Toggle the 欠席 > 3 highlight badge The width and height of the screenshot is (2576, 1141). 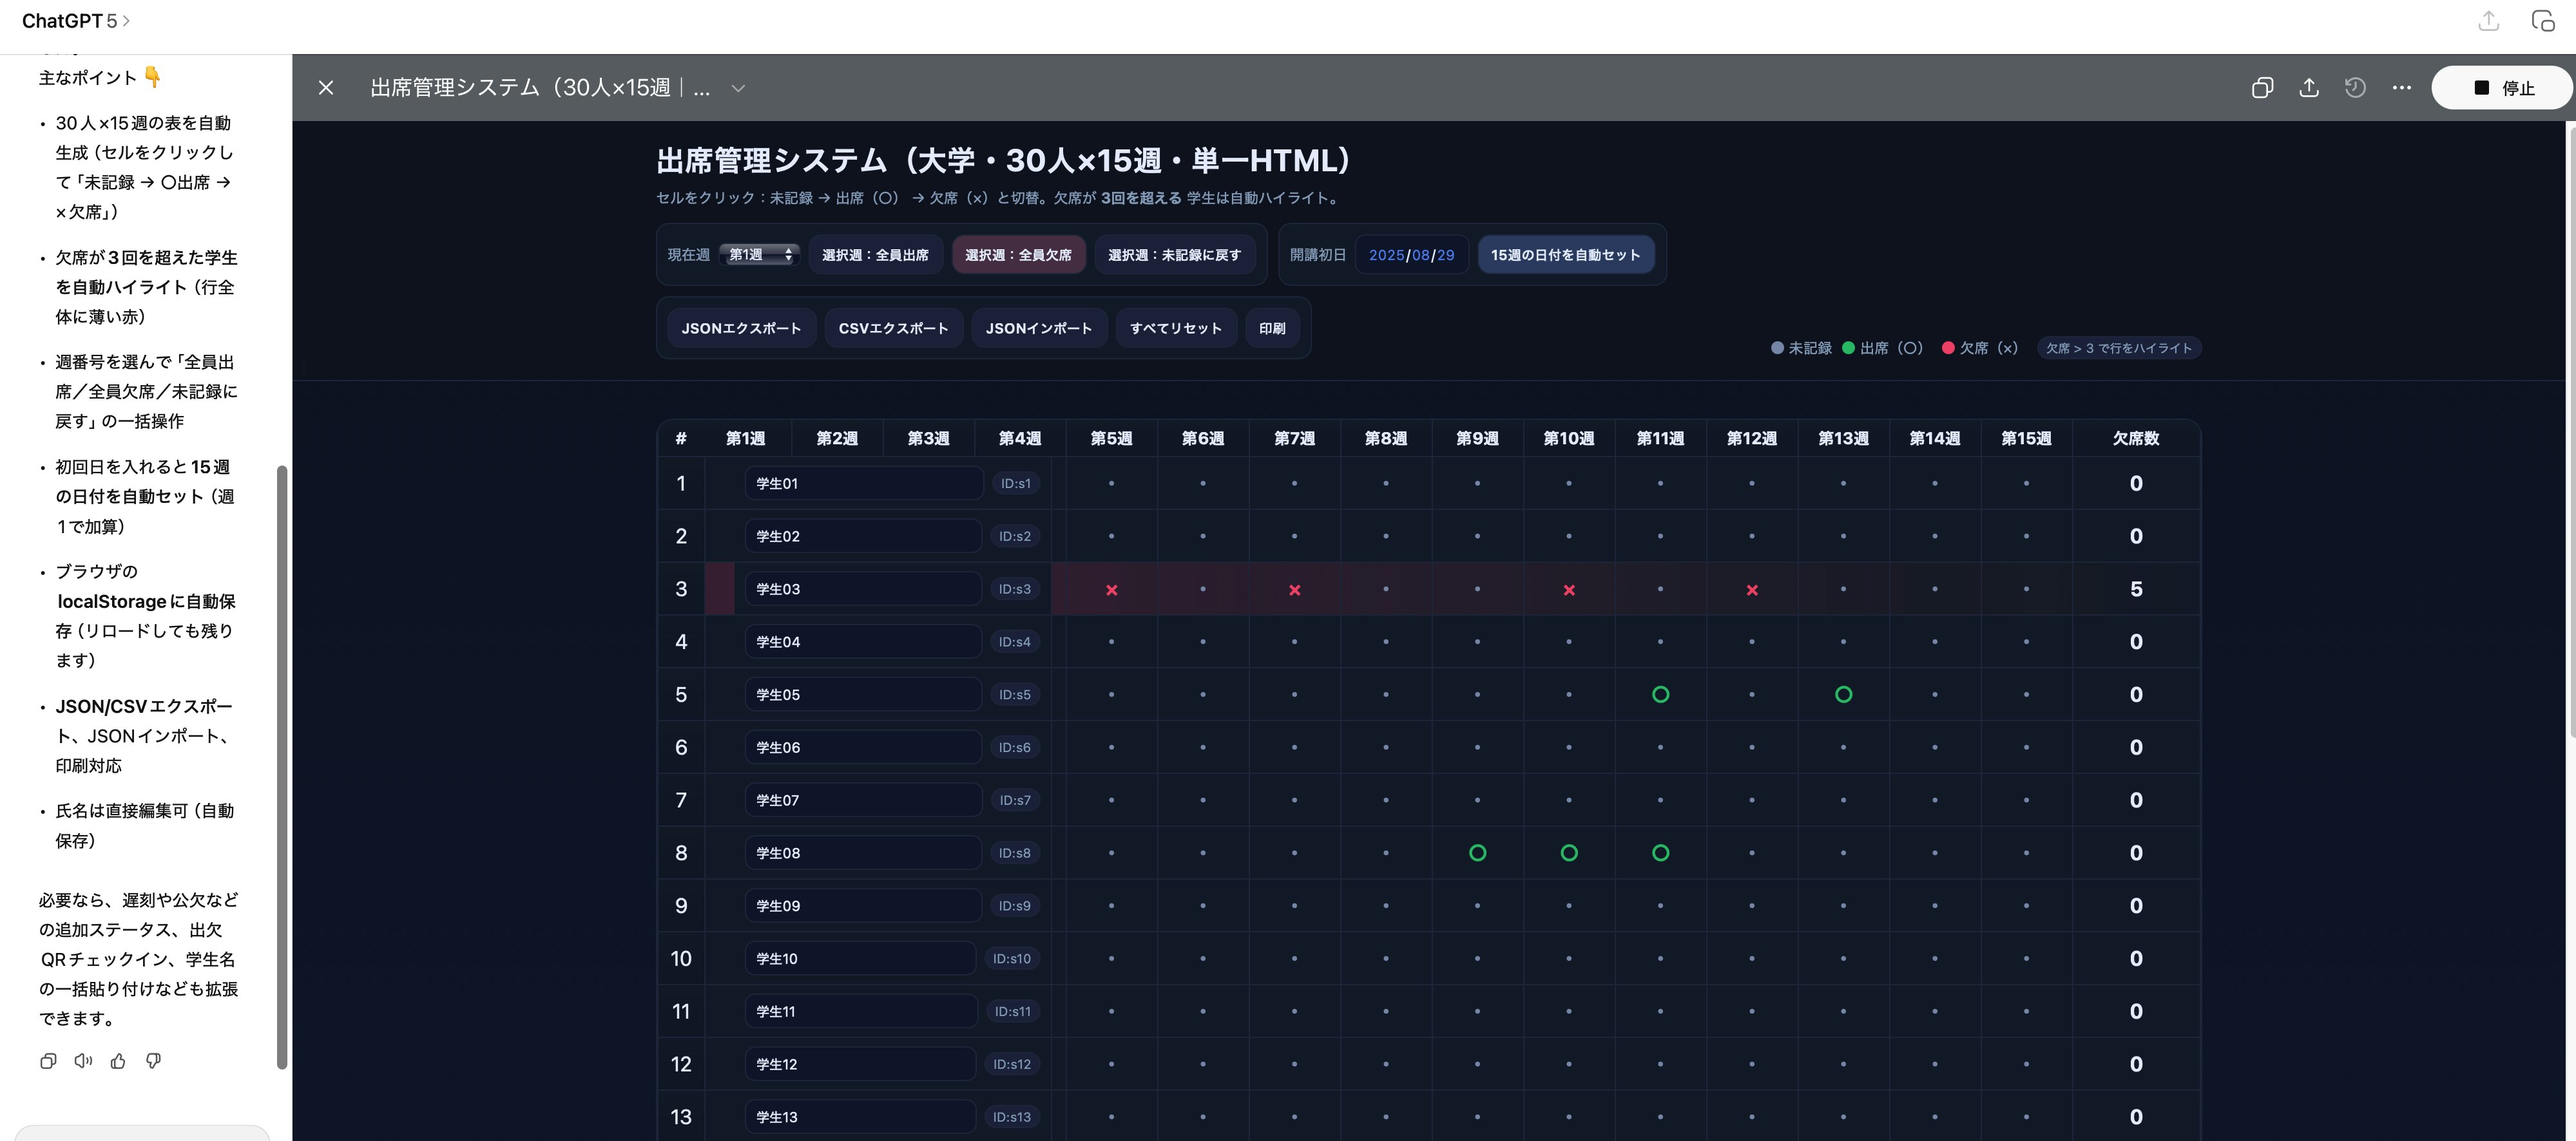(x=2119, y=348)
